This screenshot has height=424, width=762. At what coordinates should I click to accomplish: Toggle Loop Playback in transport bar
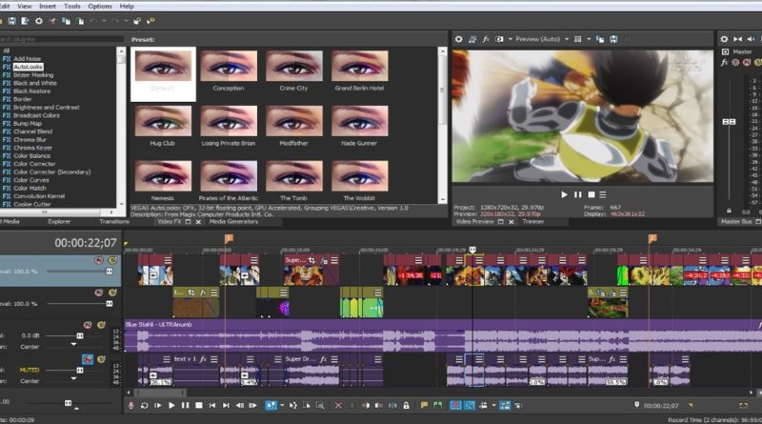click(x=145, y=405)
